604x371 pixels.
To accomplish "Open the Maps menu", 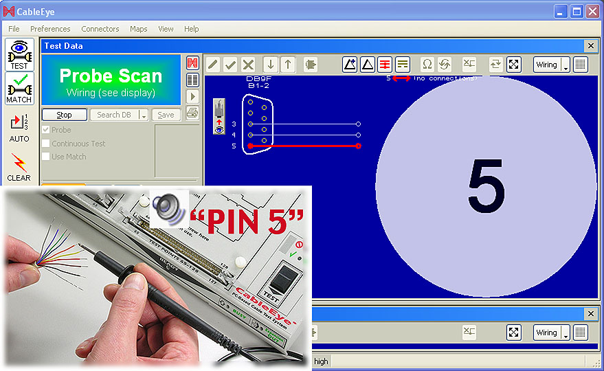I will pyautogui.click(x=138, y=29).
